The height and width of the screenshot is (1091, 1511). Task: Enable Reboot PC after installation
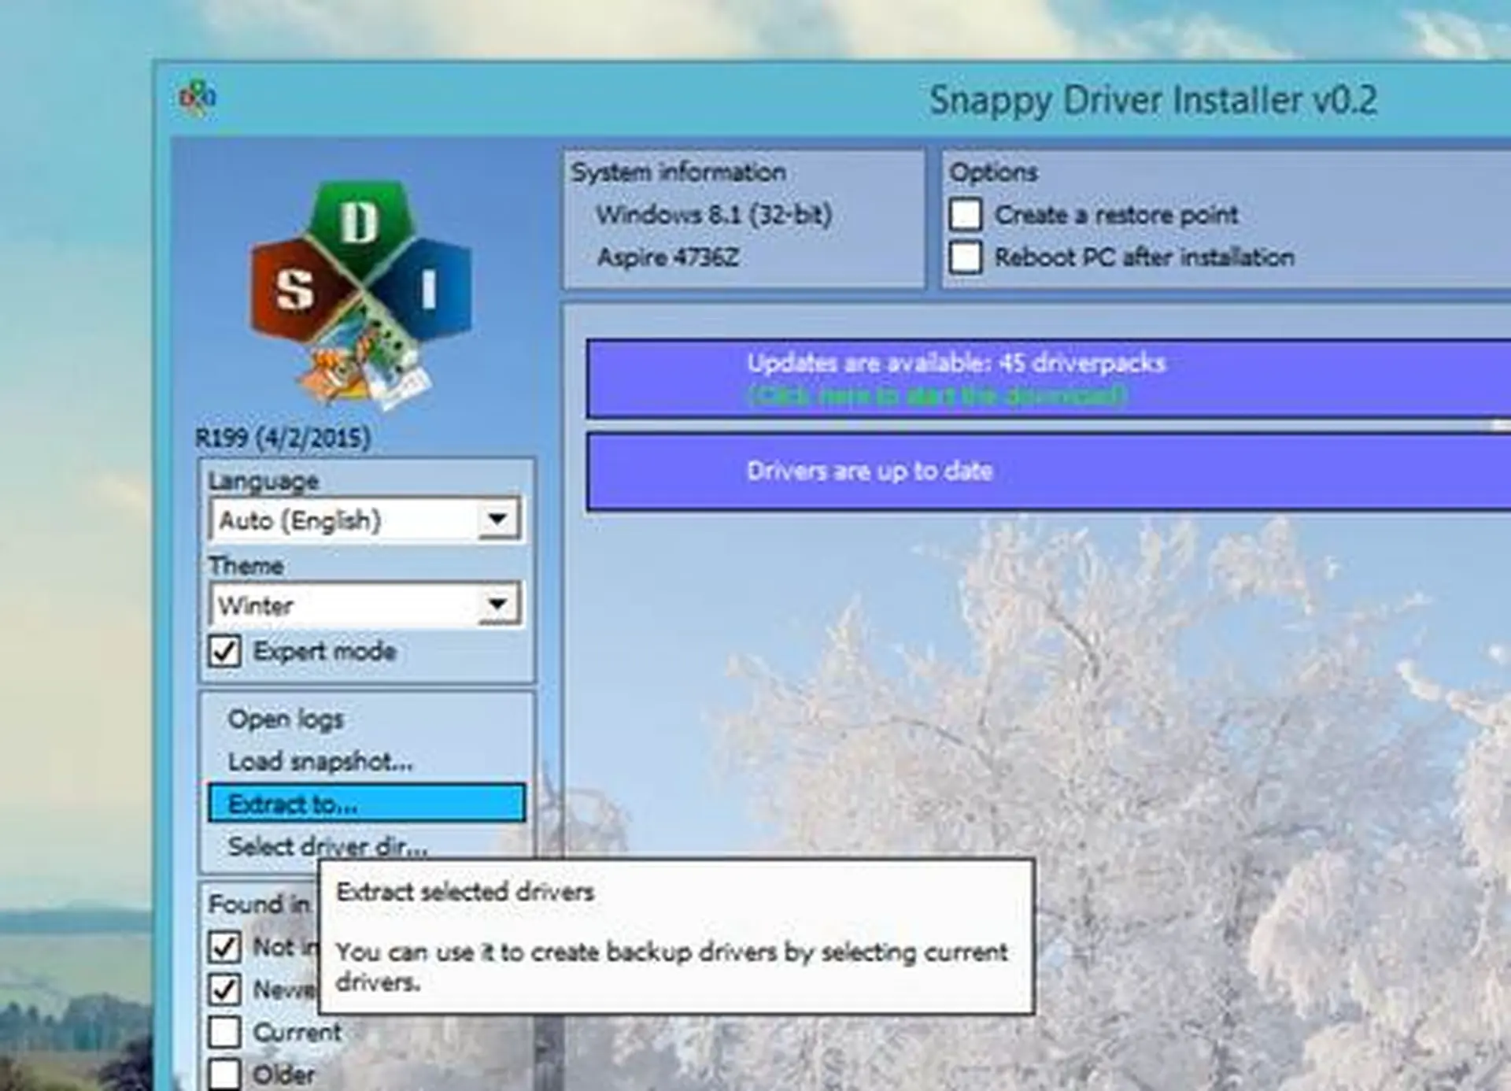coord(966,256)
